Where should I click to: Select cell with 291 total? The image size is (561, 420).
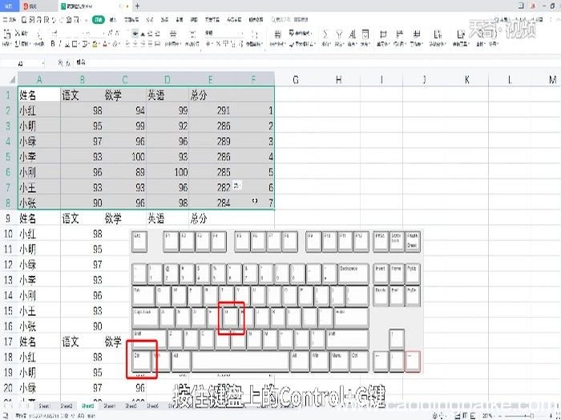click(x=210, y=110)
